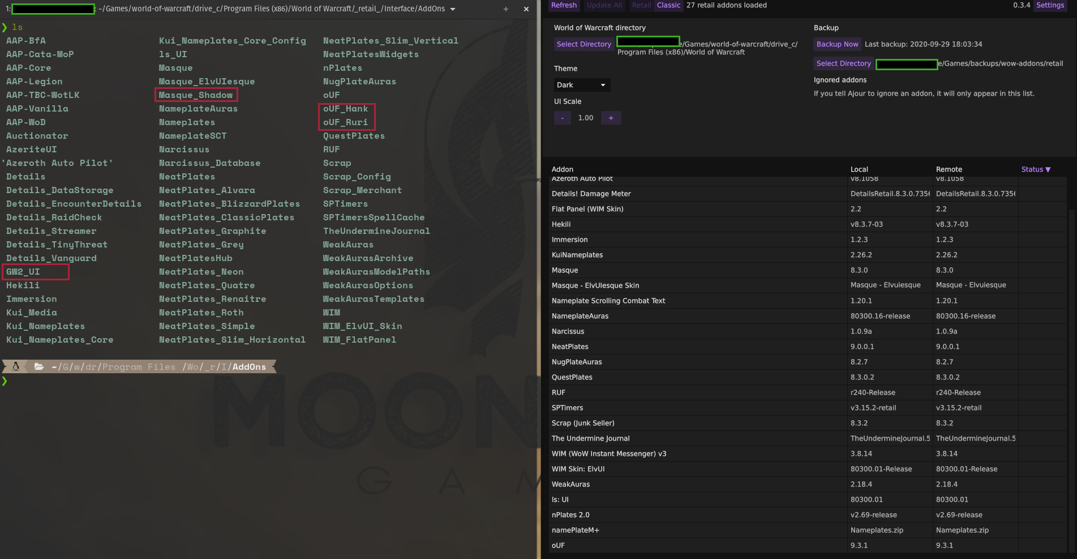Click the Backup Now button

coord(837,44)
